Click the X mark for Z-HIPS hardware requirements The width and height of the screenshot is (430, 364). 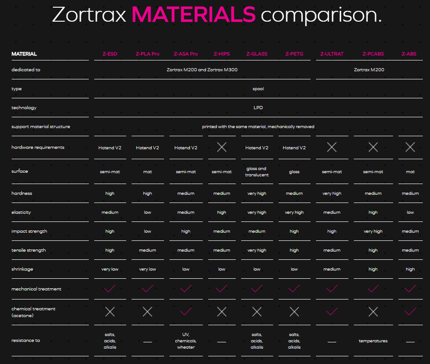[222, 147]
